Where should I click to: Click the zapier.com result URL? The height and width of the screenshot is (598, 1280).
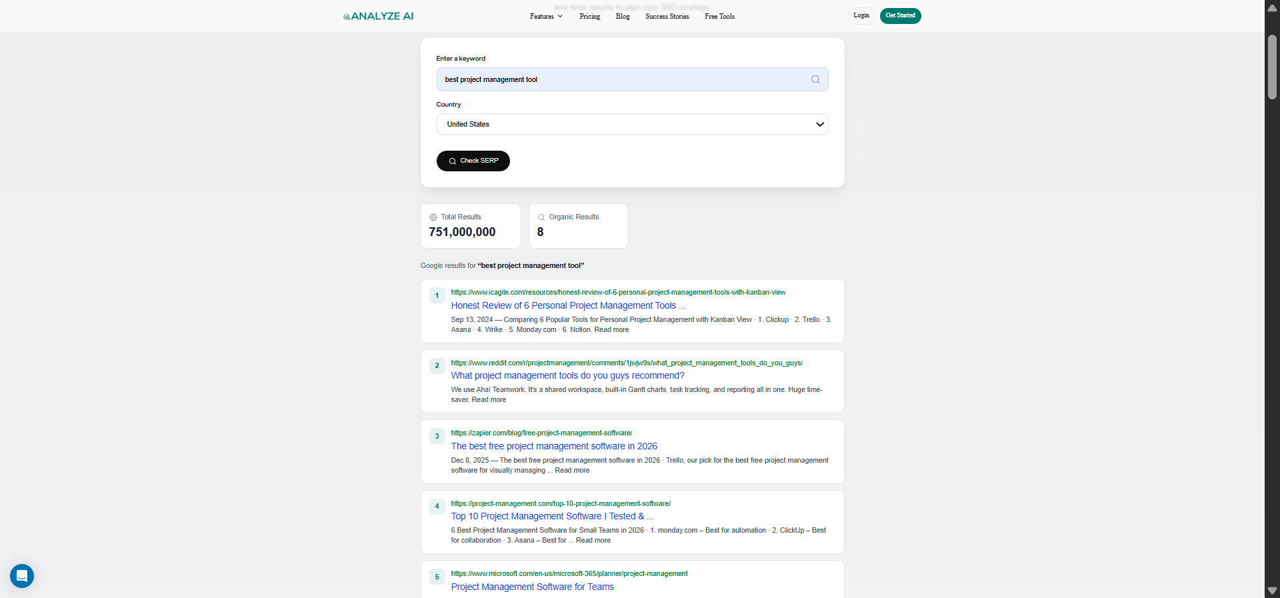(541, 433)
